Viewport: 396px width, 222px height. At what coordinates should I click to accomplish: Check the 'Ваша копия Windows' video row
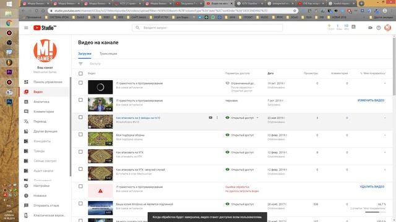pos(80,203)
